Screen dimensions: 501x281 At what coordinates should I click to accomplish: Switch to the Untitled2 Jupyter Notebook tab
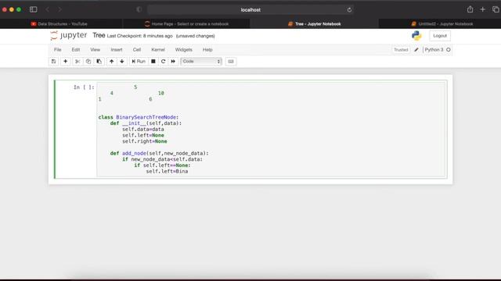440,24
